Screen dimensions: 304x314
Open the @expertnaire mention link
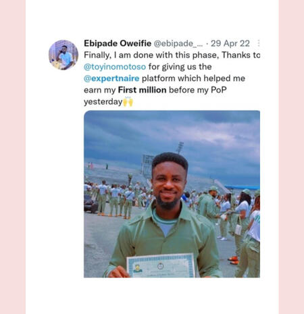[x=111, y=78]
